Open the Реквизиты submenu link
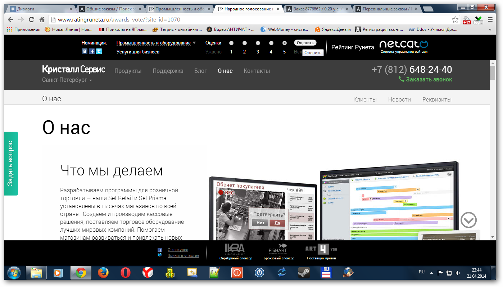 [437, 99]
